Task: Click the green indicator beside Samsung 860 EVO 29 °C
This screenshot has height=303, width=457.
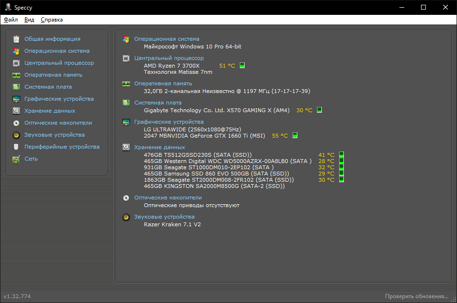Action: tap(341, 173)
